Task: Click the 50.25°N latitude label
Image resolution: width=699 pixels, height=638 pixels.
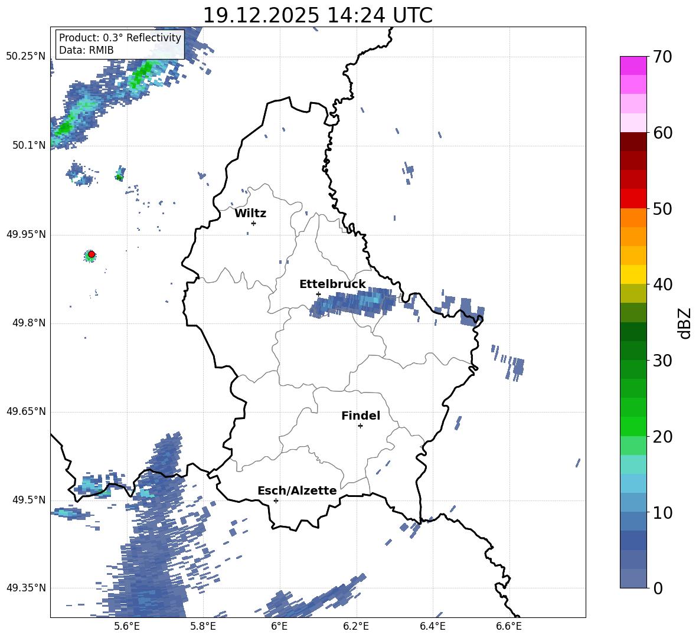Action: 26,57
